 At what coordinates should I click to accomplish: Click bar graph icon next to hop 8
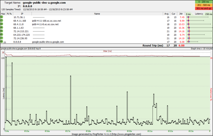[5, 42]
